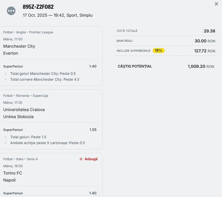222x197 pixels.
Task: Click the 1.55 odds on Craiova match
Action: point(93,130)
